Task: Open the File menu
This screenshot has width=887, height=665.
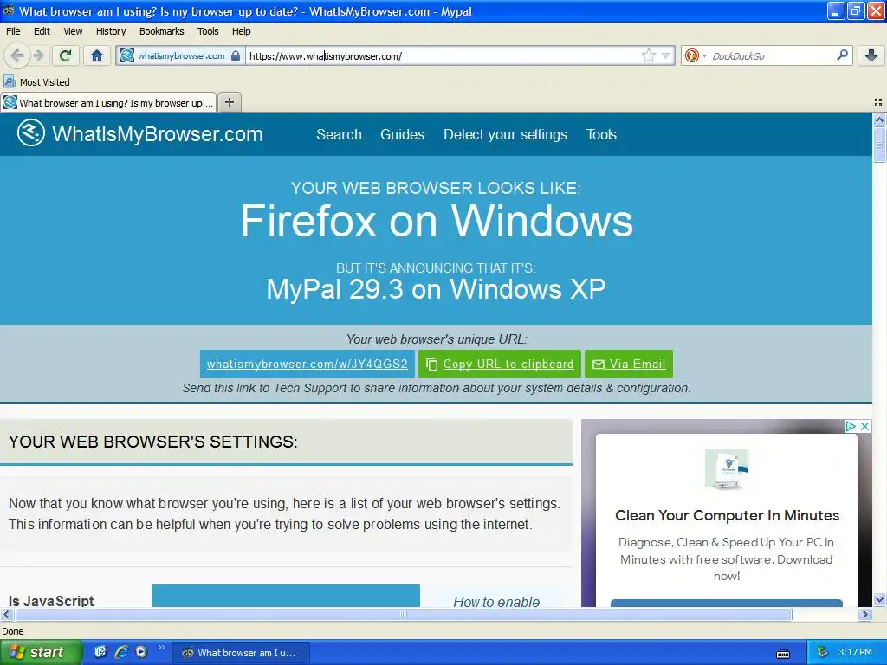Action: point(13,31)
